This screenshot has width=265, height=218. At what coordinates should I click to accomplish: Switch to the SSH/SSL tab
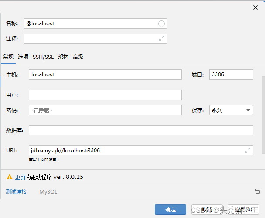43,57
